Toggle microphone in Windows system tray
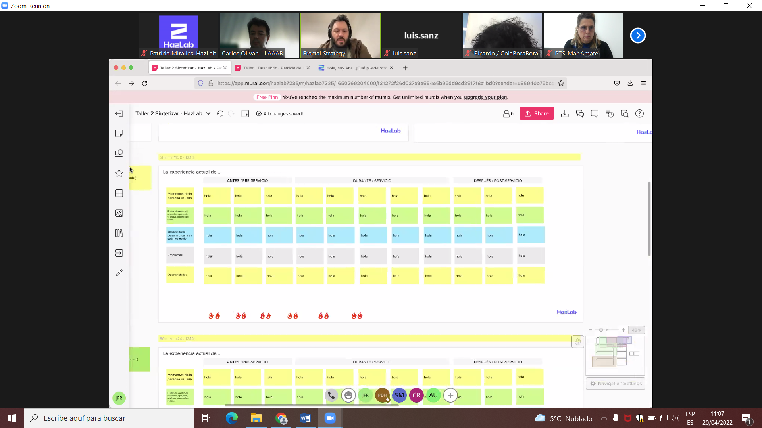The height and width of the screenshot is (428, 762). click(x=616, y=418)
